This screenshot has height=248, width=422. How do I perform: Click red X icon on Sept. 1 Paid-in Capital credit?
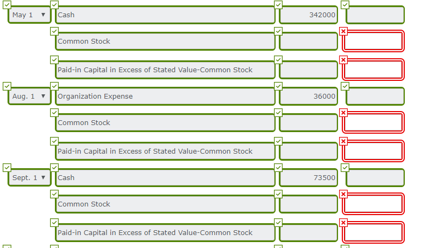[344, 223]
